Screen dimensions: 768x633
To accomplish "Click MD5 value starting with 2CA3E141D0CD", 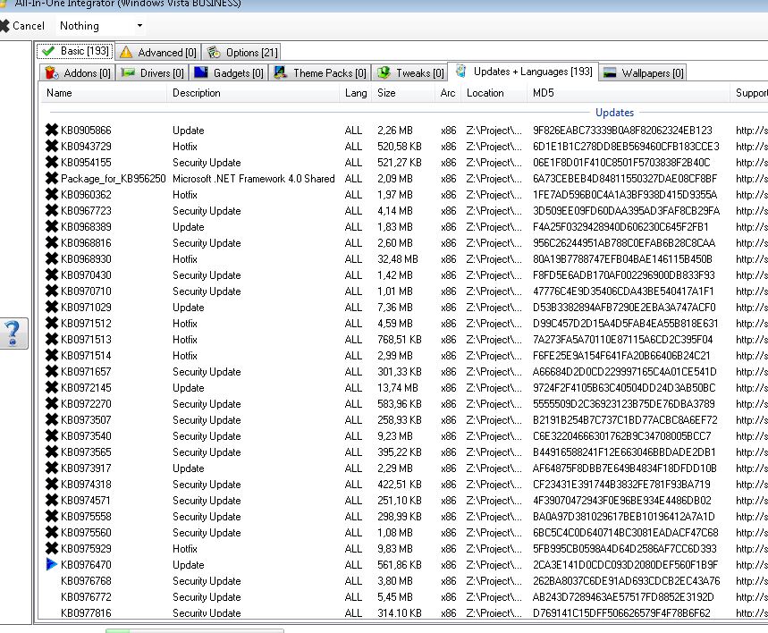I will pos(626,564).
